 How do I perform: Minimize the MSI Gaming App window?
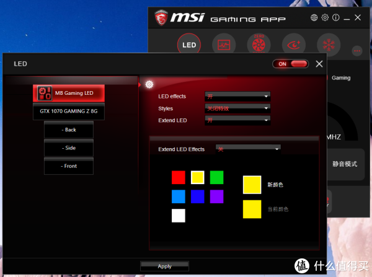pyautogui.click(x=347, y=18)
